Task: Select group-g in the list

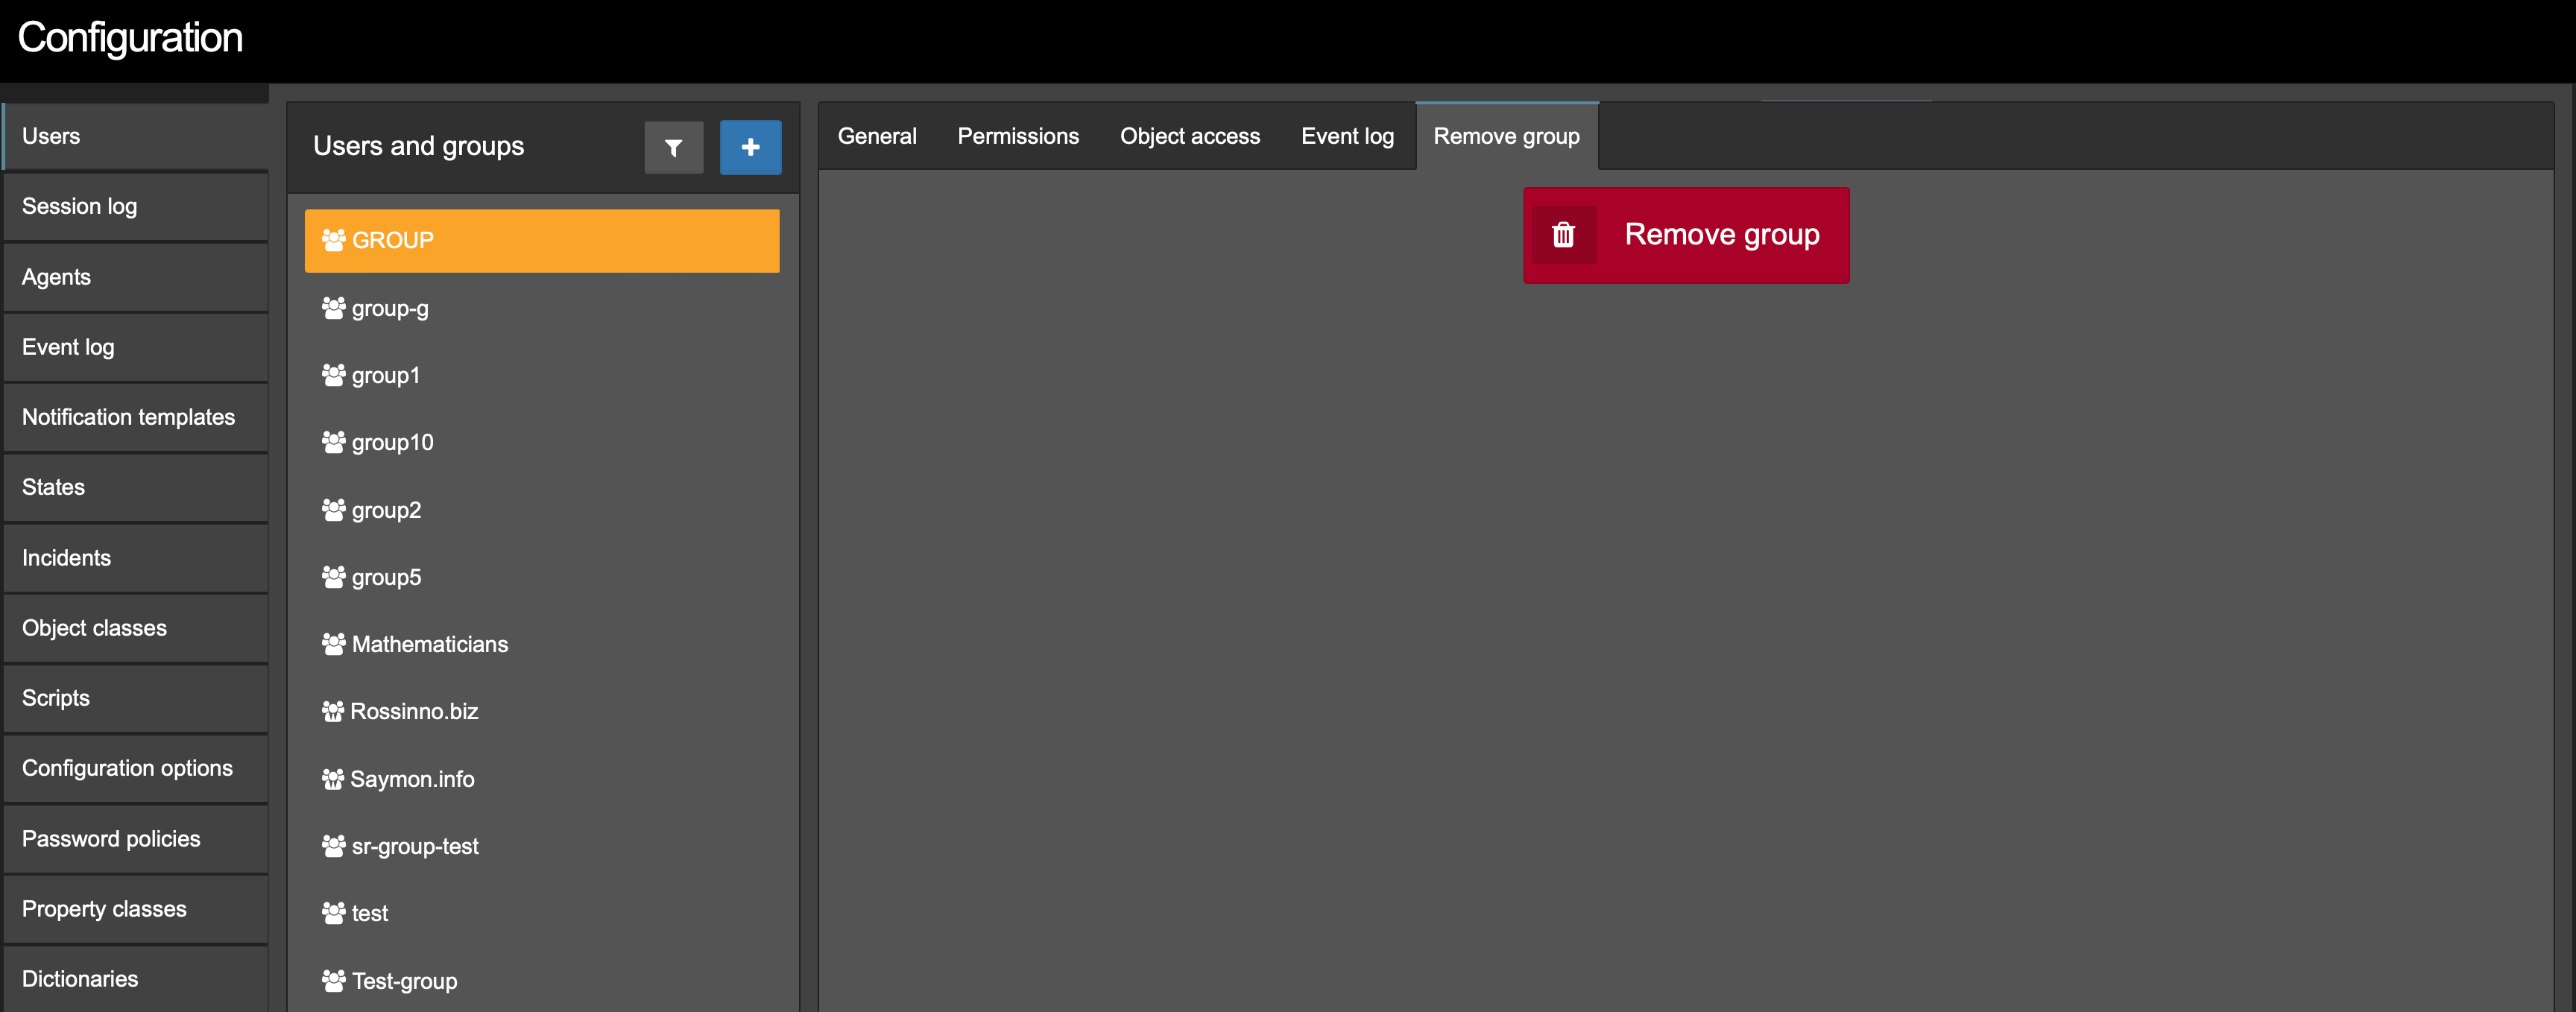Action: 542,308
